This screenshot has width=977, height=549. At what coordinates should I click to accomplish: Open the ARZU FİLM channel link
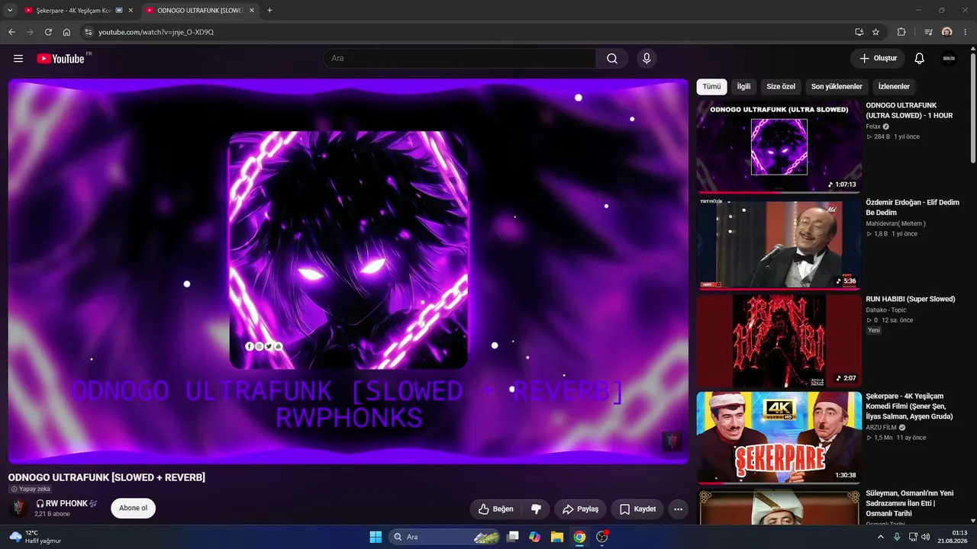pos(882,428)
